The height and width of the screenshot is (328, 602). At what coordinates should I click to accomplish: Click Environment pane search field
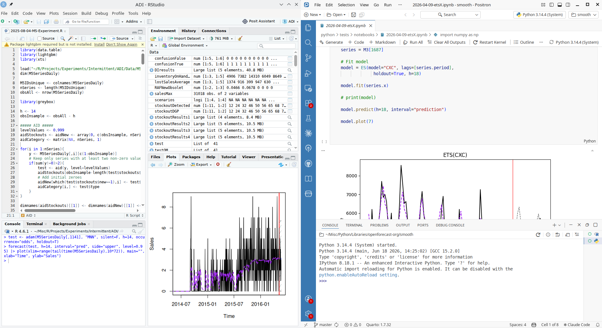[x=276, y=46]
